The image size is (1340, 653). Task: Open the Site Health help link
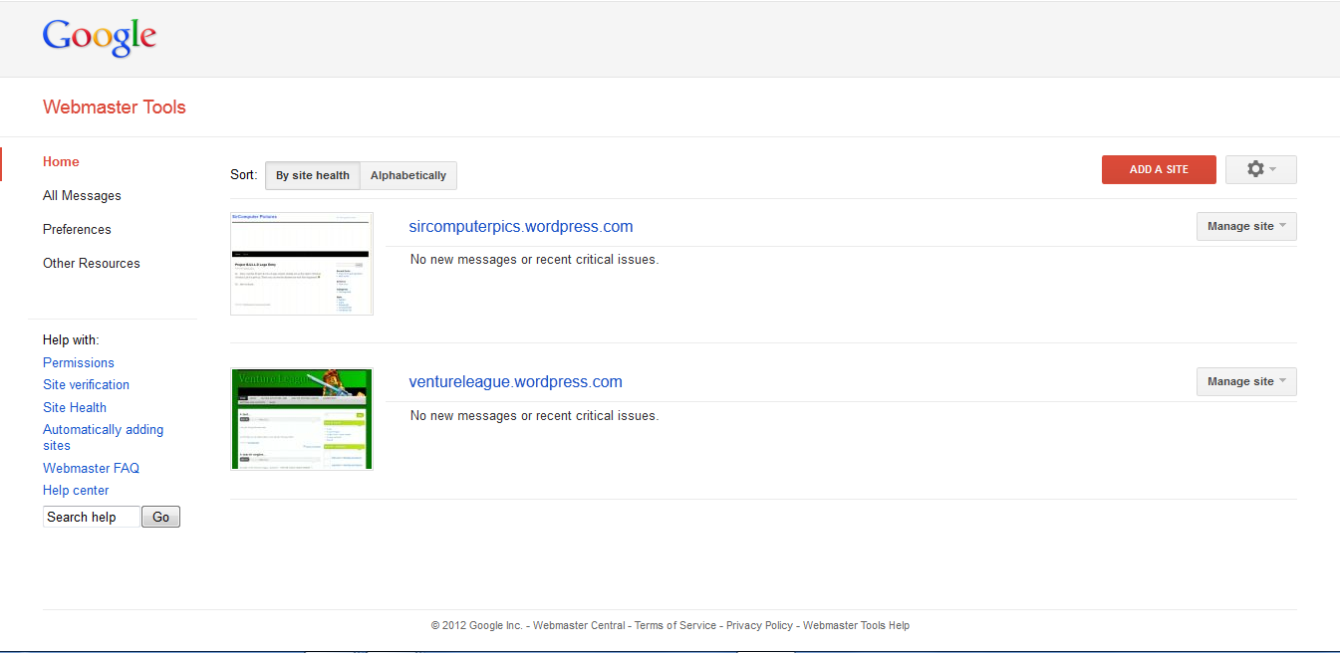[x=74, y=407]
